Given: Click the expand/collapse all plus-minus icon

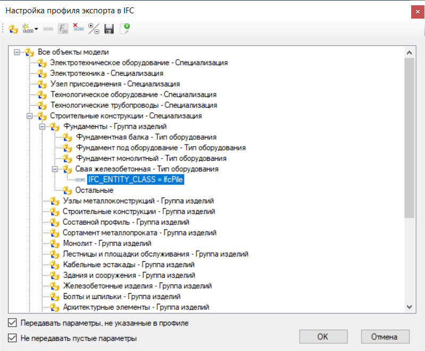Looking at the screenshot, I should pyautogui.click(x=94, y=29).
